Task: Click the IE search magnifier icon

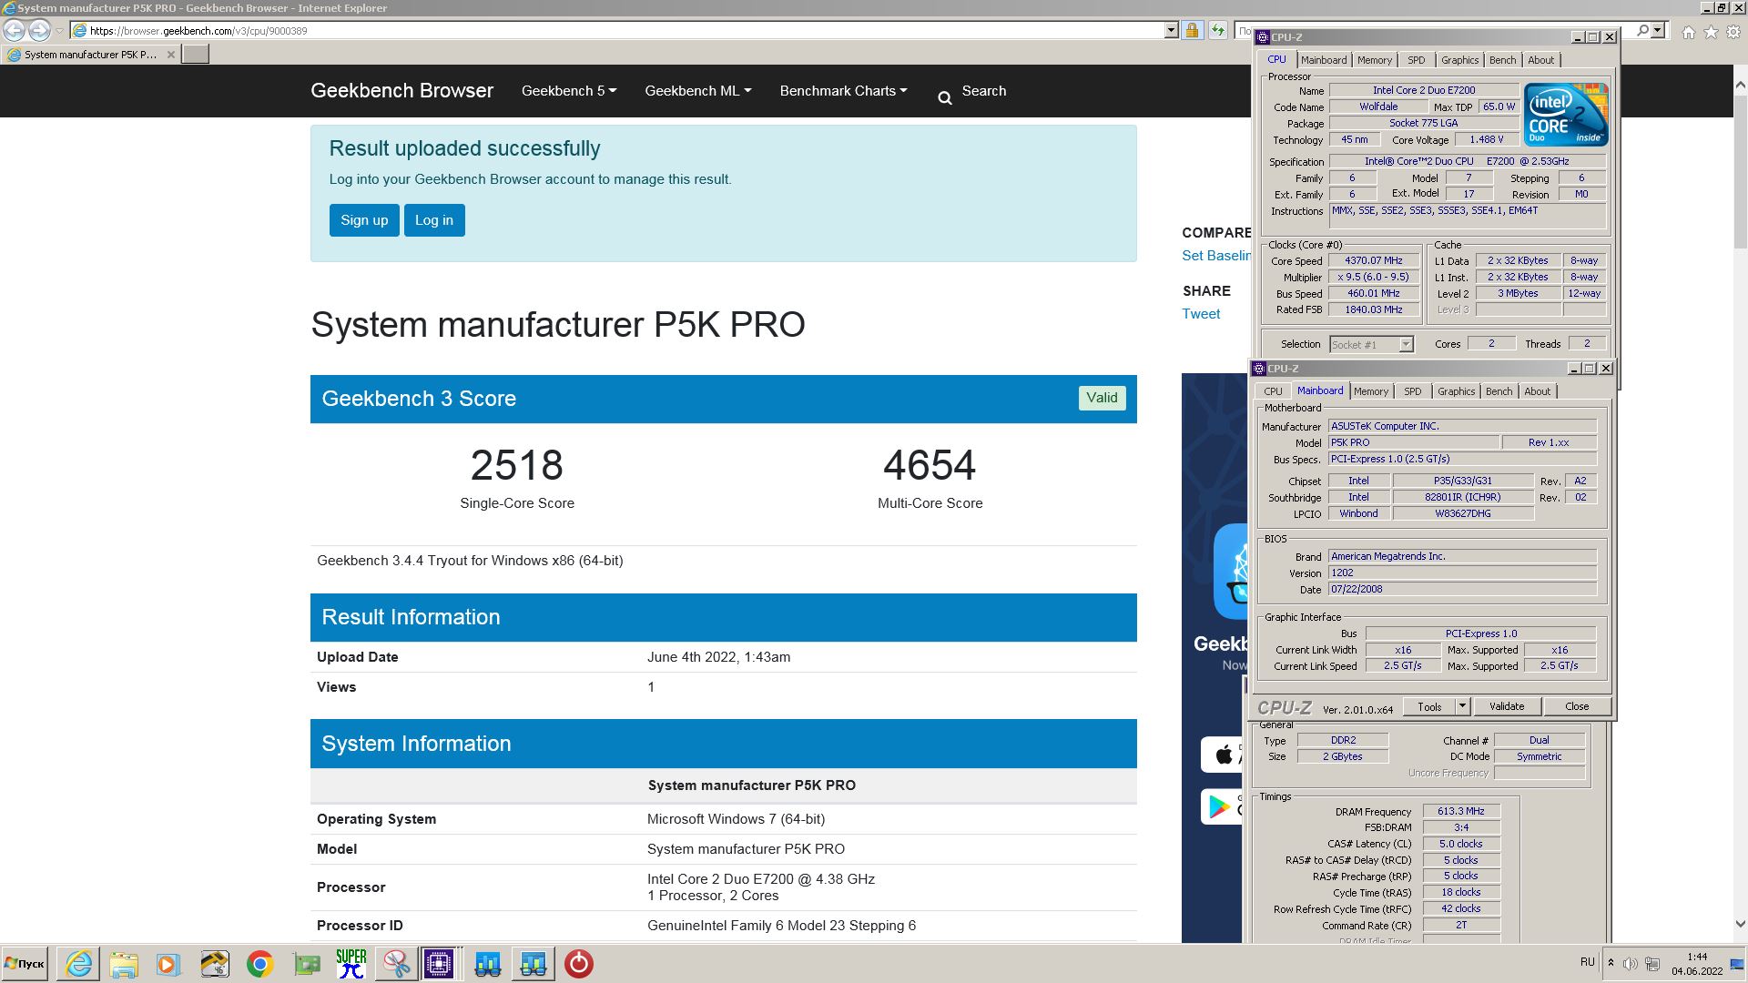Action: [1642, 30]
